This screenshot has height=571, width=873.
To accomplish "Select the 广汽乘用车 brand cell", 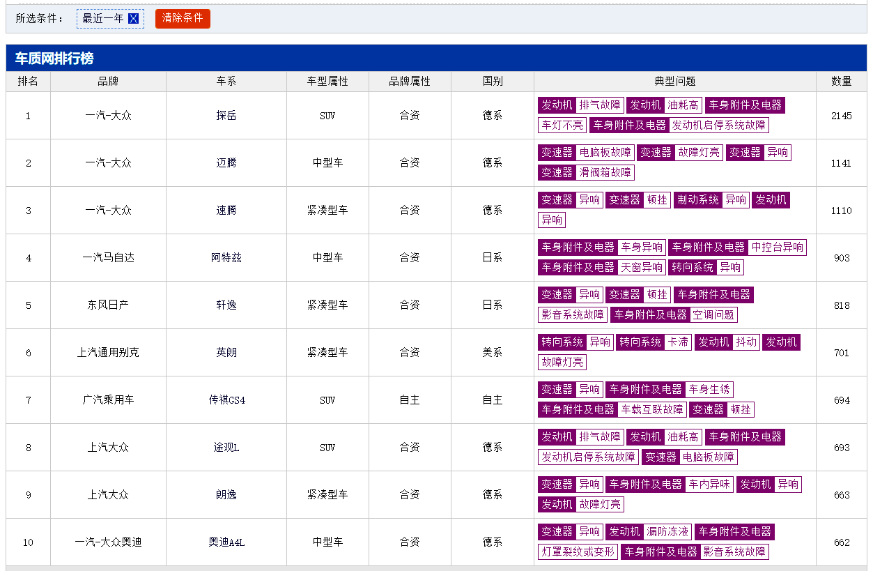I will pyautogui.click(x=108, y=400).
